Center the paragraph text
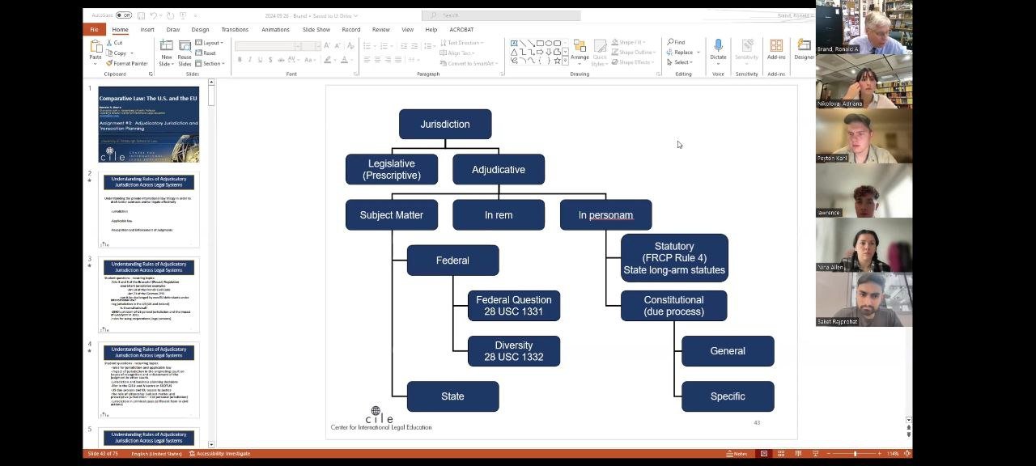The height and width of the screenshot is (466, 1036). (x=377, y=60)
